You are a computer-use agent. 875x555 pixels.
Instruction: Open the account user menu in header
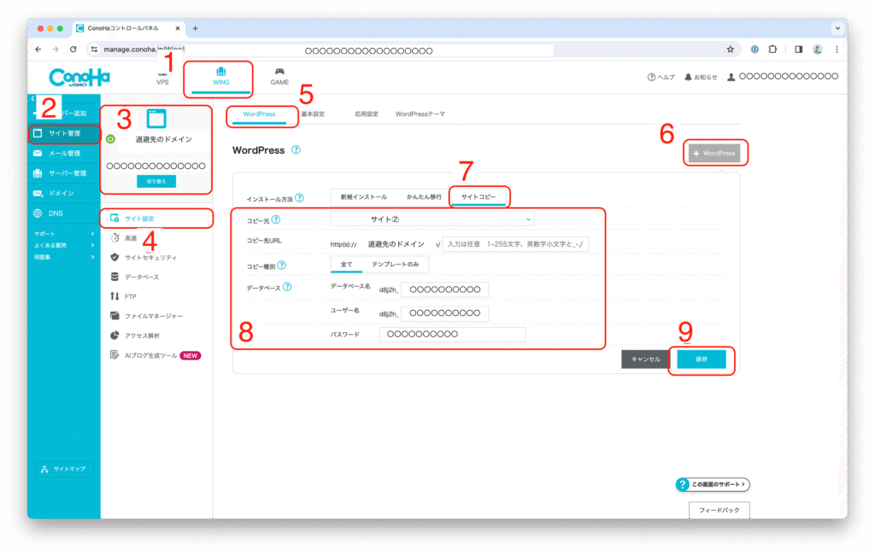[783, 76]
